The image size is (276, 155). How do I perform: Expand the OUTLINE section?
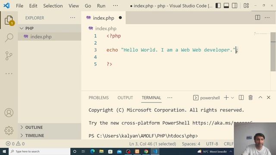(50, 127)
